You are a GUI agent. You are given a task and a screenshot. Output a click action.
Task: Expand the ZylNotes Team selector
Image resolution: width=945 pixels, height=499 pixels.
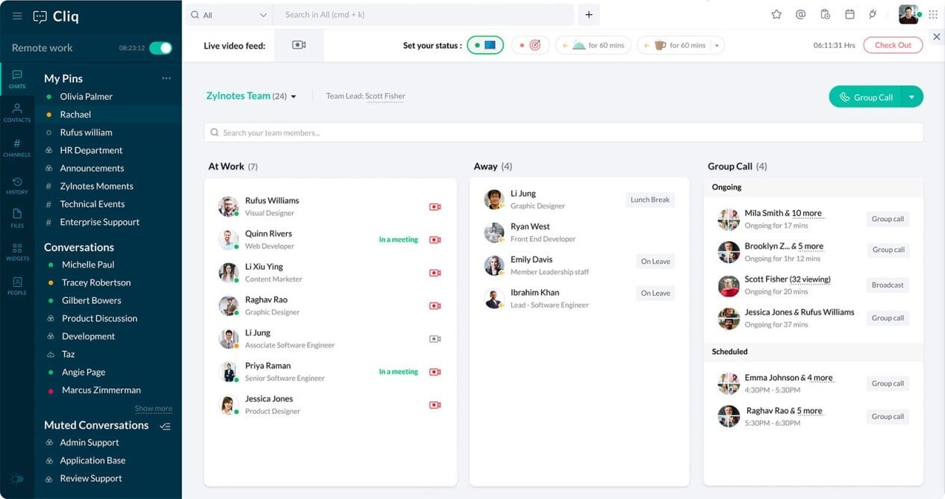[x=293, y=96]
